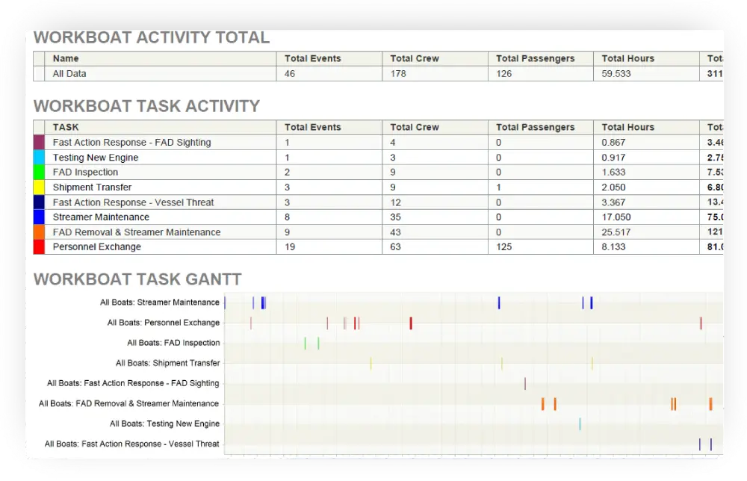The image size is (747, 481).
Task: Click Gantt label FAD Removal & Streamer Maintenance
Action: 128,403
